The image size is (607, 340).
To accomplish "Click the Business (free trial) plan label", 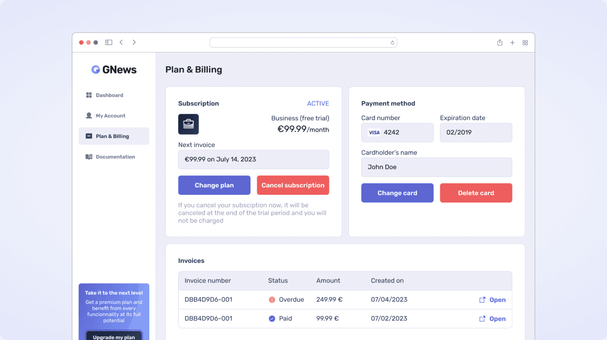I will pyautogui.click(x=300, y=118).
